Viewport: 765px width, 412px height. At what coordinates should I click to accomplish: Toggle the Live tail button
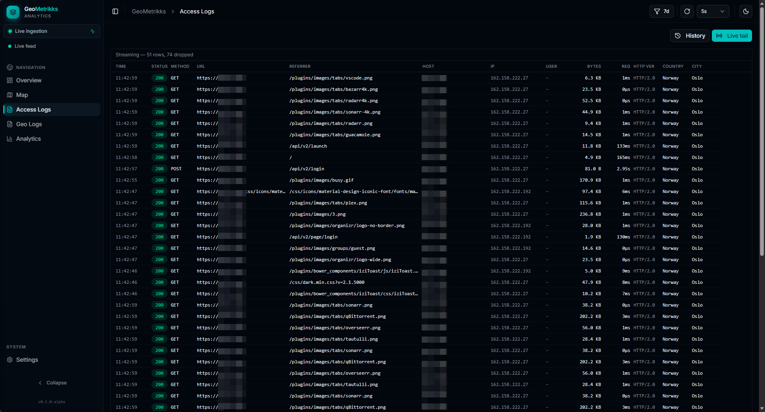click(732, 36)
